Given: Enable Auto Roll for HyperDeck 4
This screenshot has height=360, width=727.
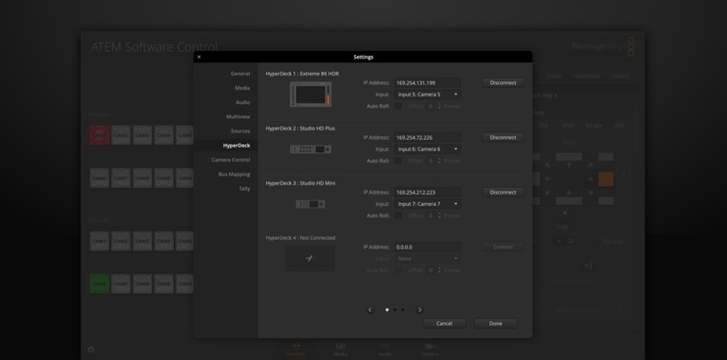Looking at the screenshot, I should tap(398, 270).
